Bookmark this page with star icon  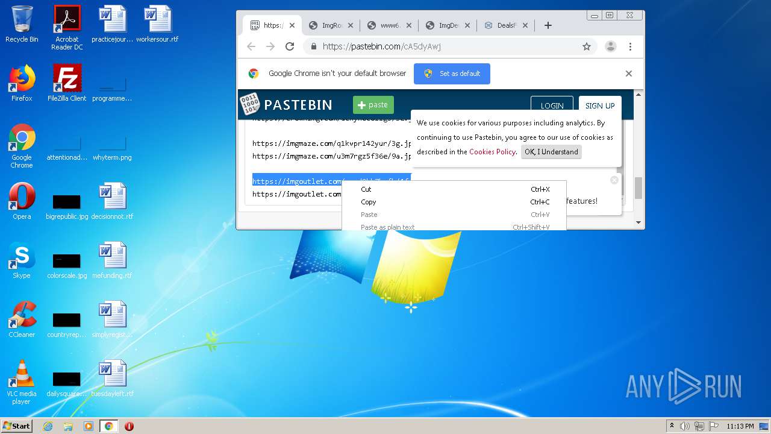(587, 46)
